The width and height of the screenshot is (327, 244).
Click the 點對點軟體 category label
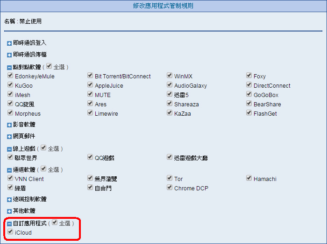click(x=27, y=67)
